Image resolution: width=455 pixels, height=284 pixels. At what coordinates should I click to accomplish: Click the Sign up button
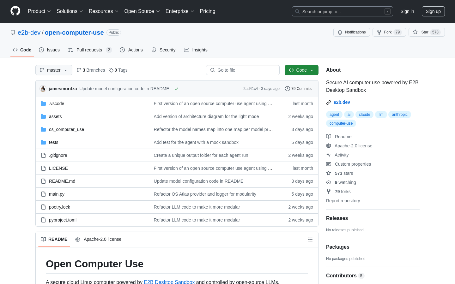tap(433, 11)
